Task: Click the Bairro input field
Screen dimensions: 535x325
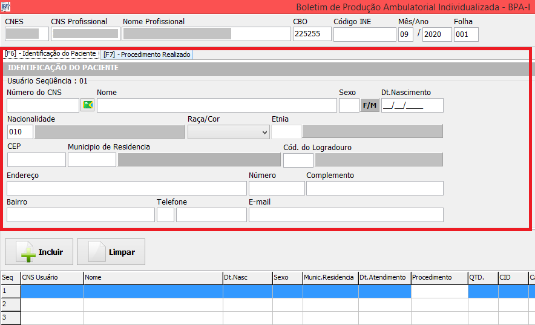Action: tap(80, 215)
